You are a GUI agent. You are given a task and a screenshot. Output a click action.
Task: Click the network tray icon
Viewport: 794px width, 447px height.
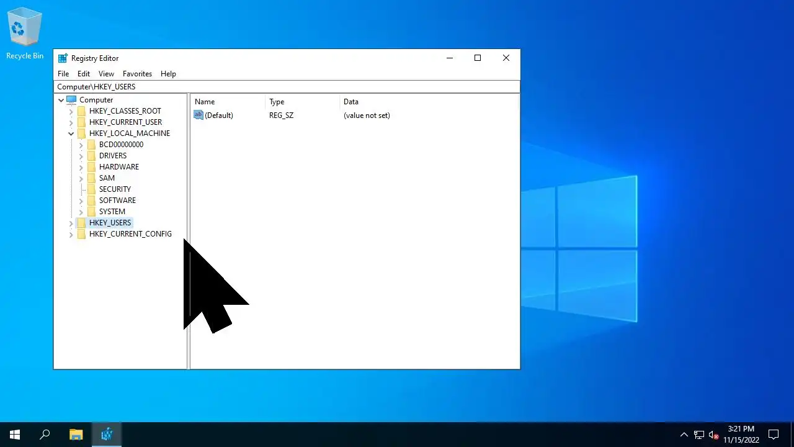click(x=699, y=435)
